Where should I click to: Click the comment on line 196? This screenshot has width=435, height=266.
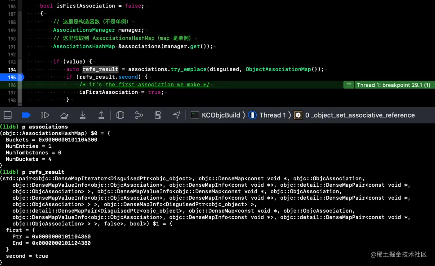145,85
